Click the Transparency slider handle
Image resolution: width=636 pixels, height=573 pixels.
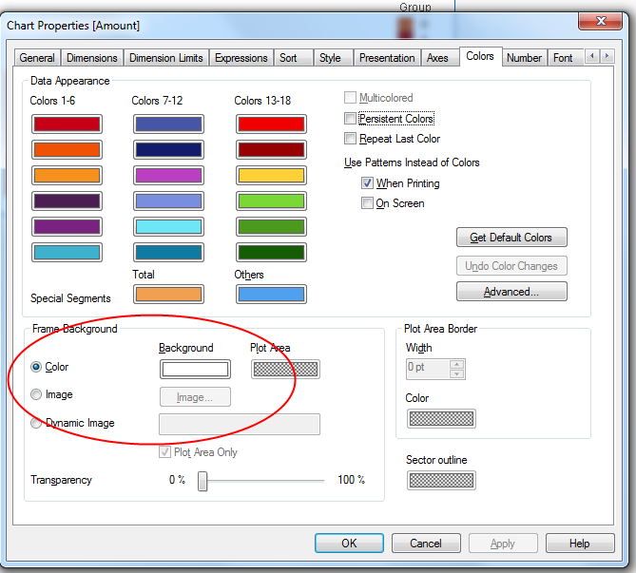click(202, 481)
